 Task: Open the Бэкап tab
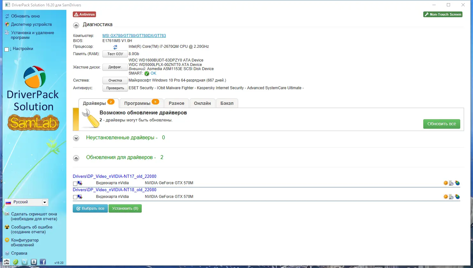tap(227, 103)
